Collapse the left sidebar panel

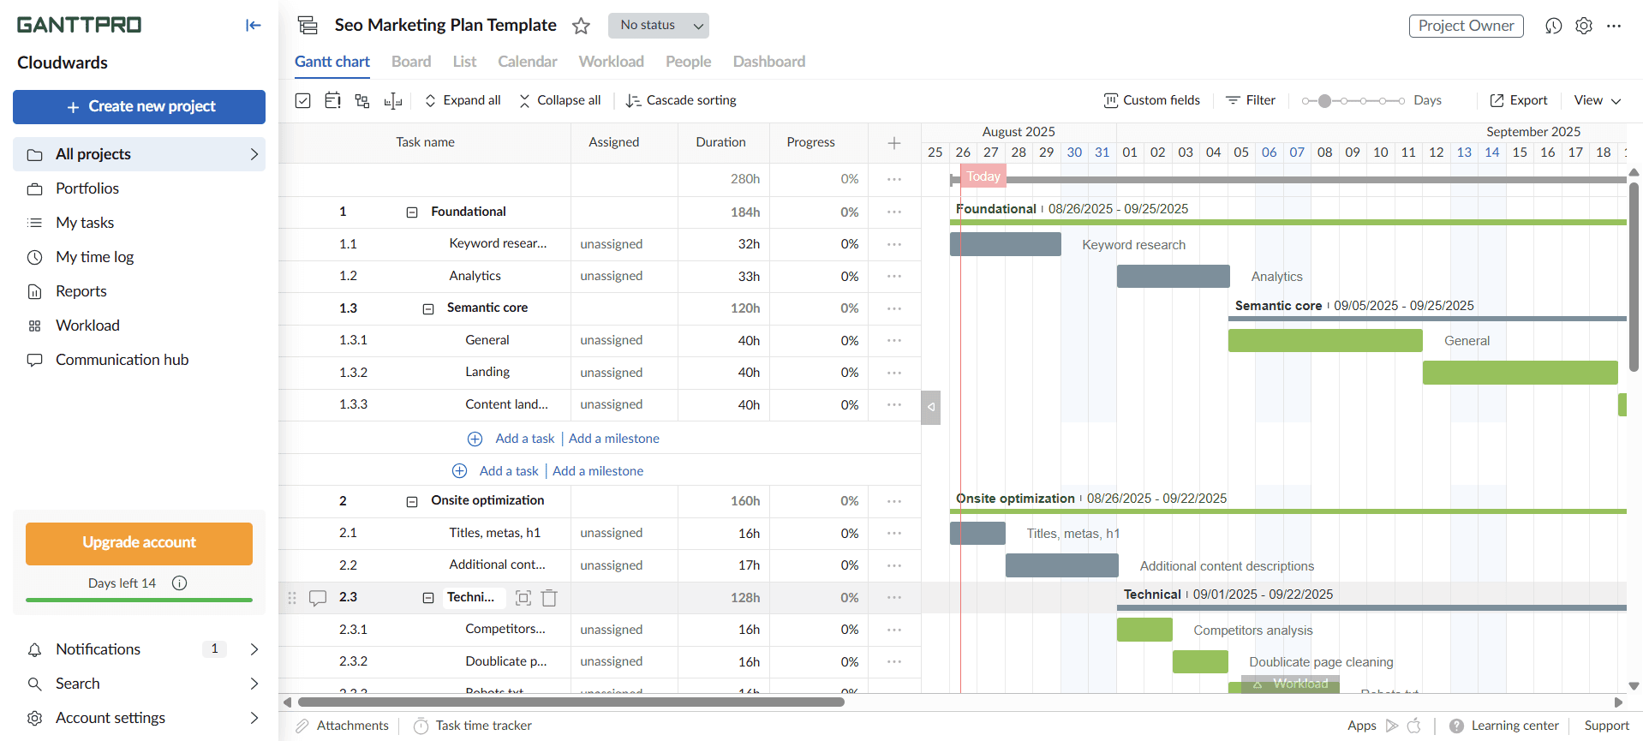click(x=253, y=26)
